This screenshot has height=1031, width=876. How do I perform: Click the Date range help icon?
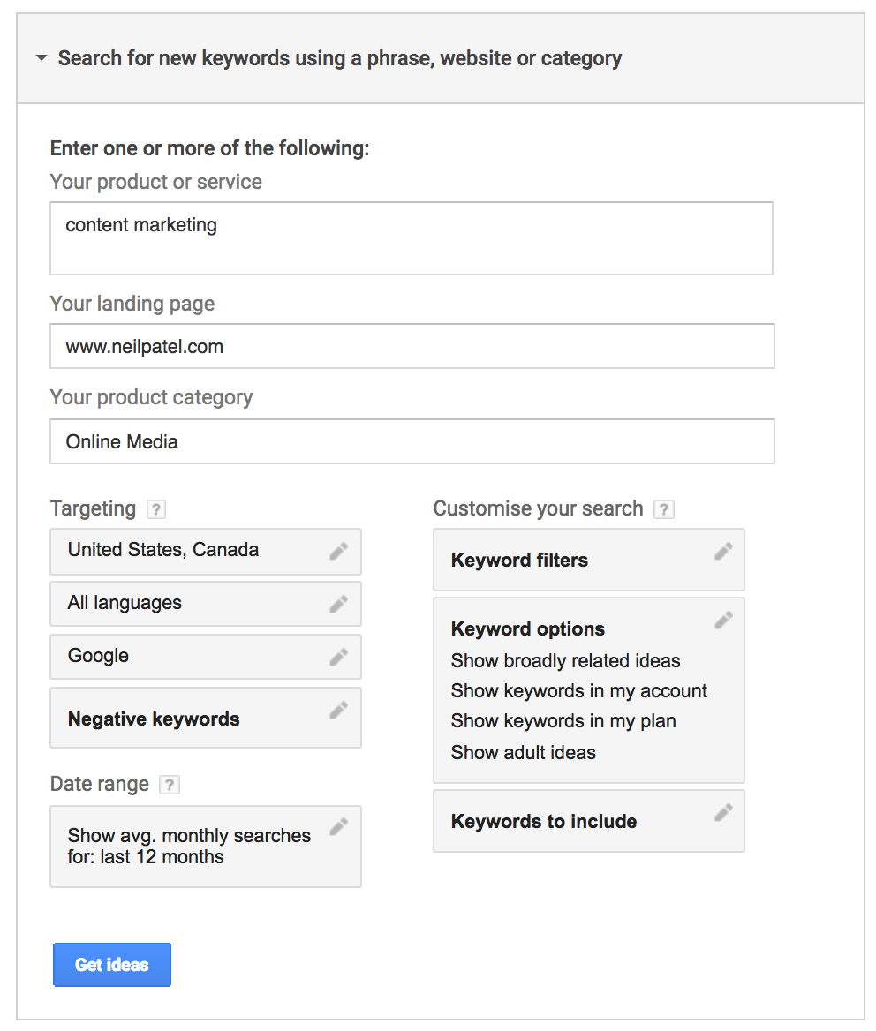coord(170,785)
